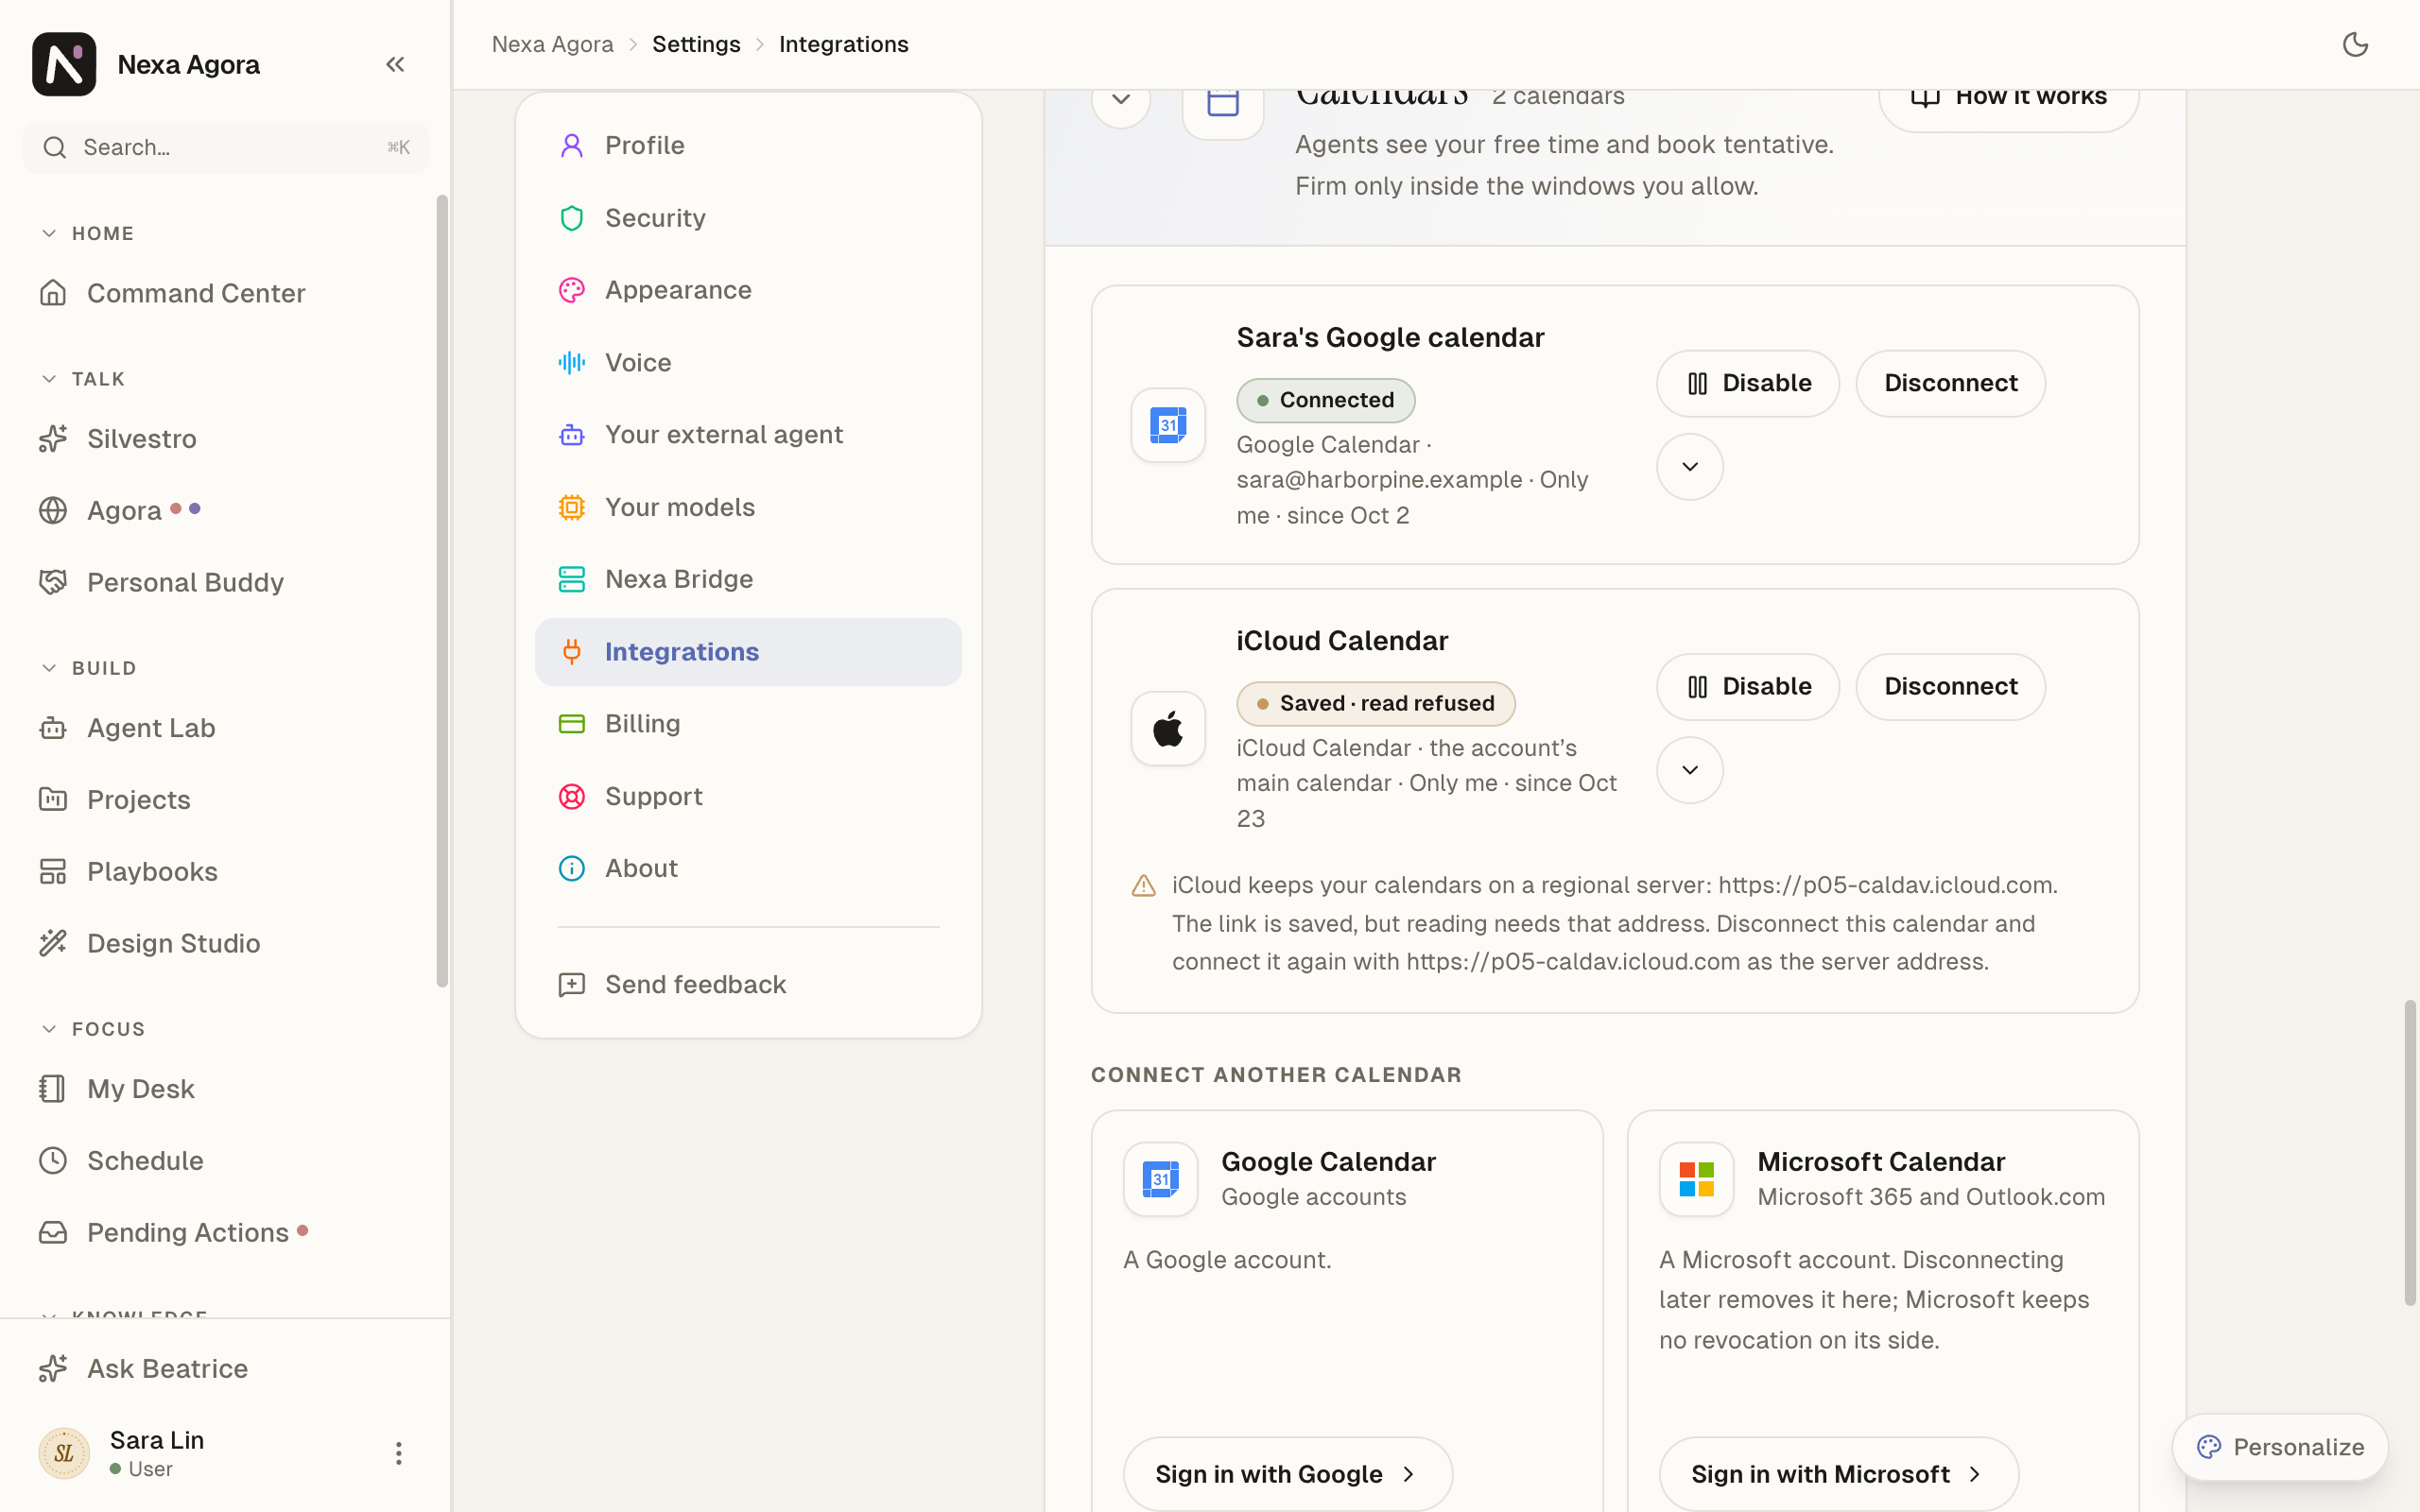Click the Saved · read refused badge
The height and width of the screenshot is (1512, 2420).
click(x=1375, y=704)
